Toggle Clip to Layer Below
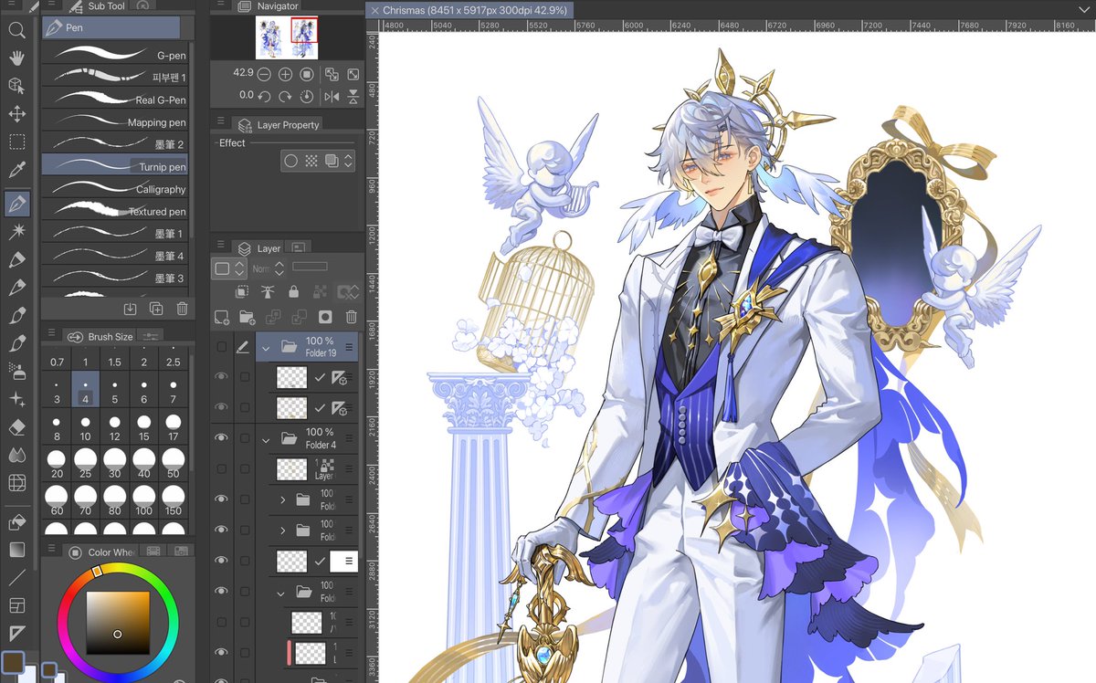The width and height of the screenshot is (1096, 683). (x=242, y=292)
